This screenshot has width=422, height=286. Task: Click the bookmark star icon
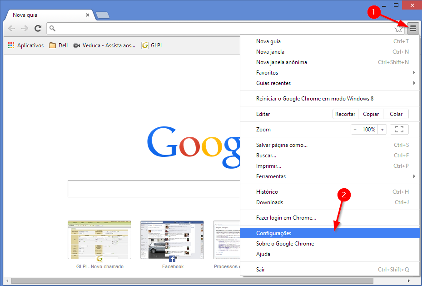(398, 29)
